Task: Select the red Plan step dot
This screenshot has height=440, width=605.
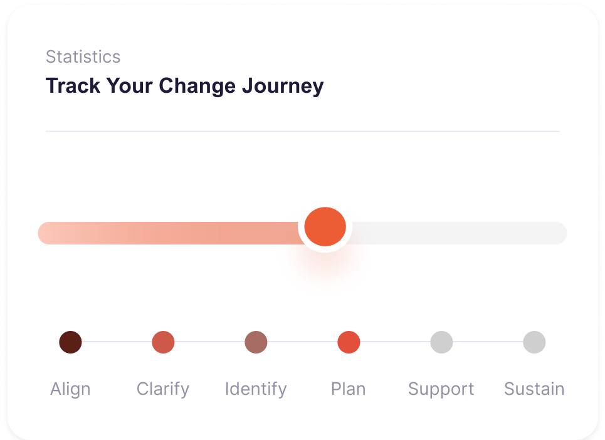Action: tap(349, 342)
